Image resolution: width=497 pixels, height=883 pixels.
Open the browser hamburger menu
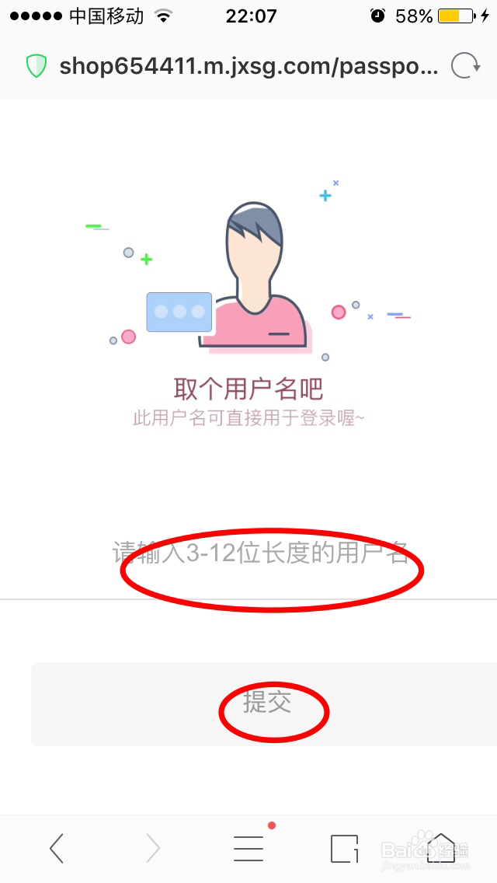[248, 848]
